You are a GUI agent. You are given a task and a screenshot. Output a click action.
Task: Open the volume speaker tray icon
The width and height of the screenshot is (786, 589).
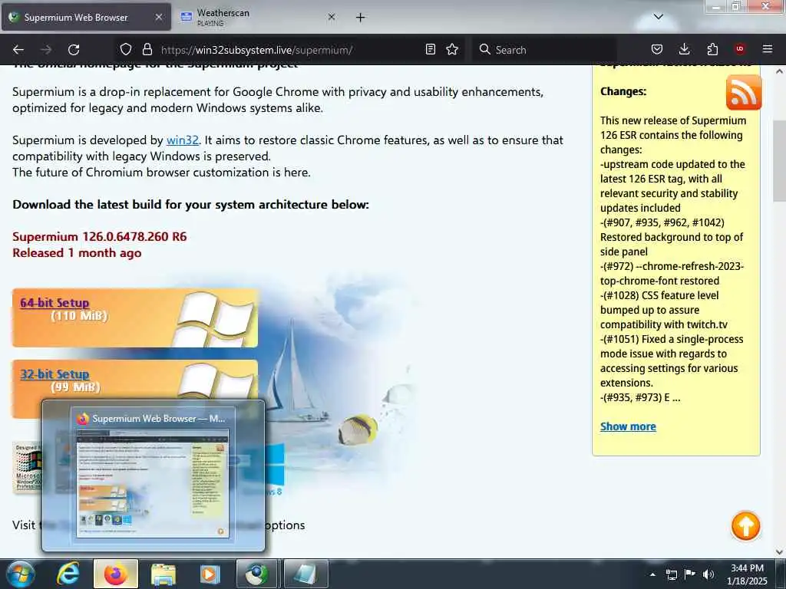point(708,574)
